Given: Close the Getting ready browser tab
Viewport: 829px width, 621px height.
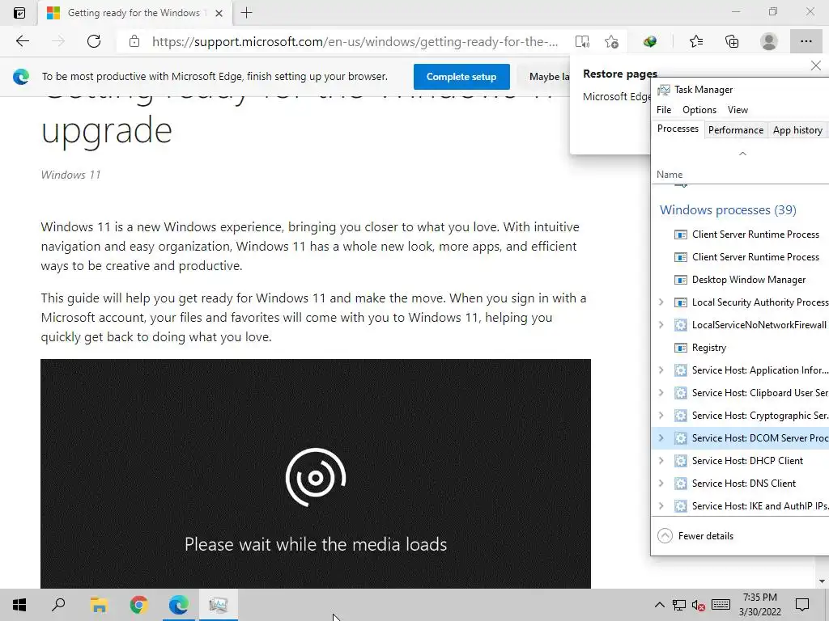Looking at the screenshot, I should click(219, 13).
